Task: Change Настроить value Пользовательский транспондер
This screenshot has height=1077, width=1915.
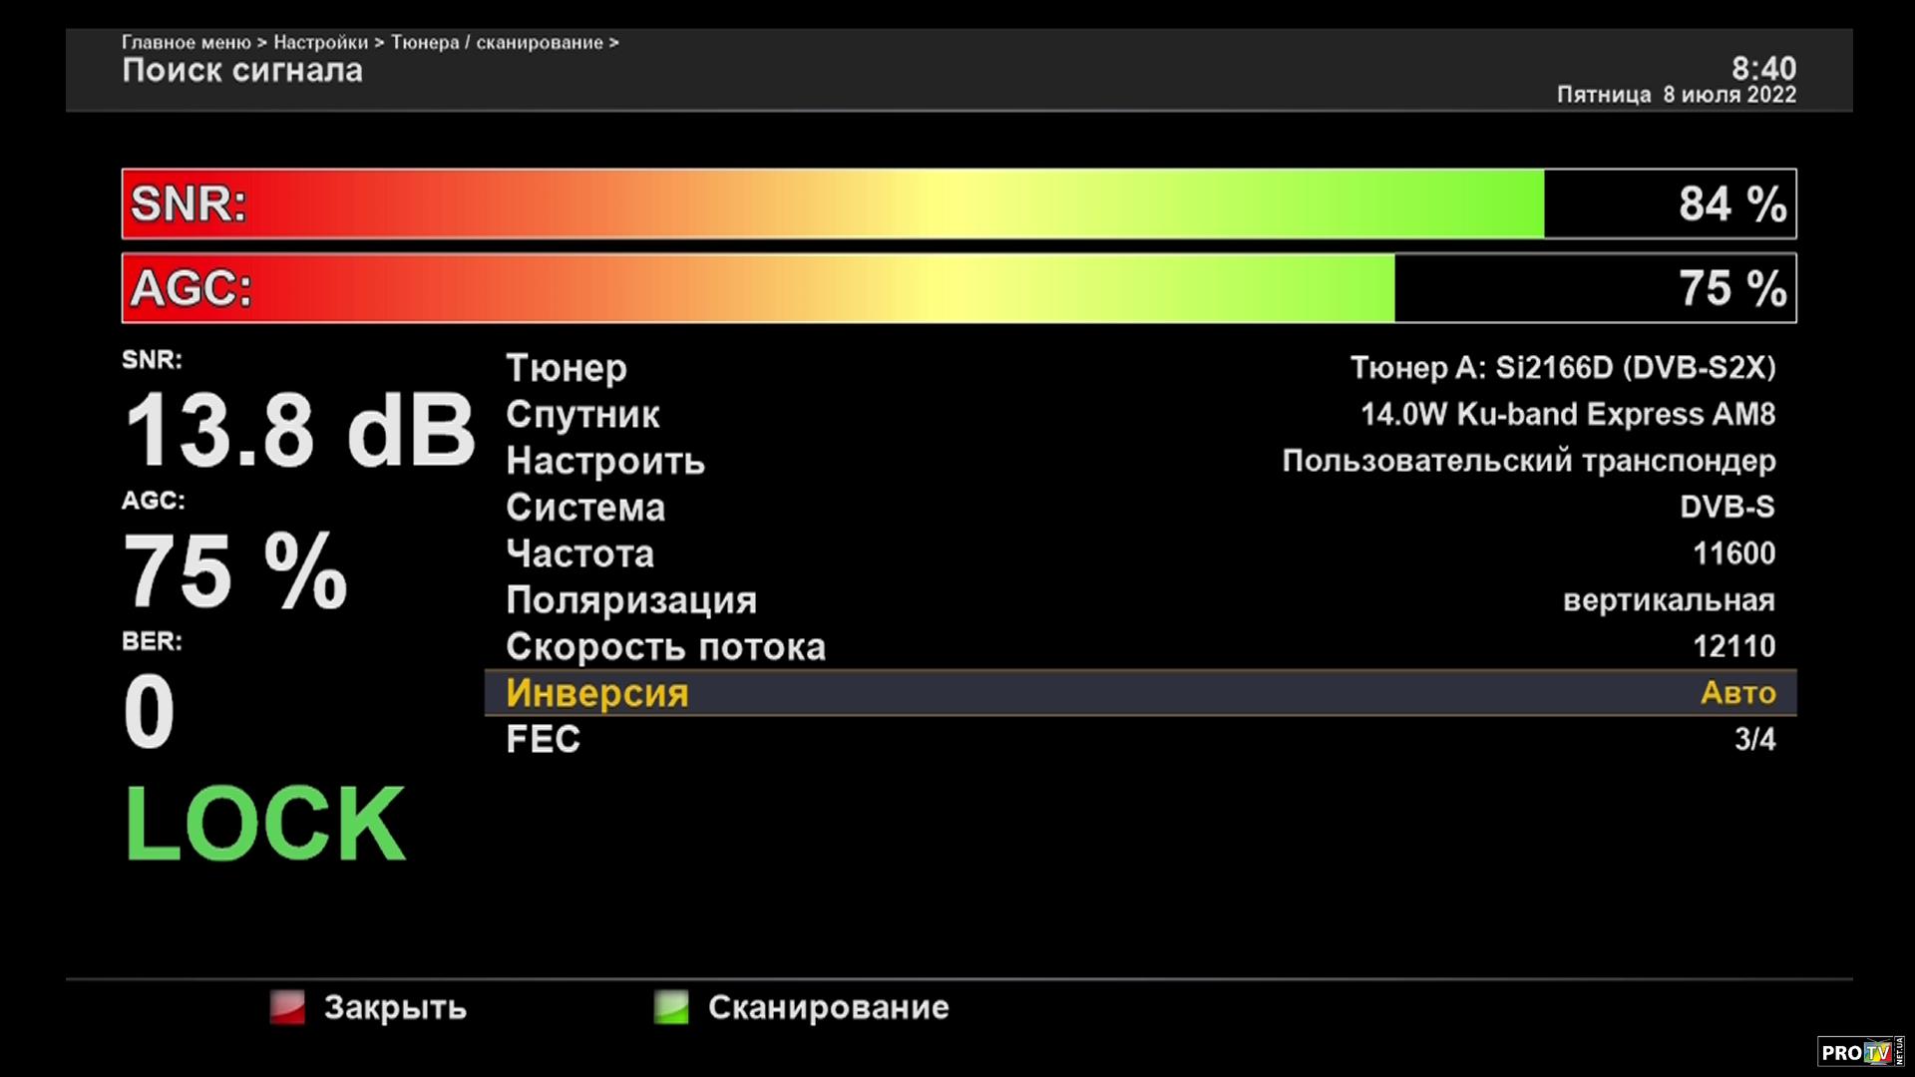Action: pyautogui.click(x=1528, y=461)
